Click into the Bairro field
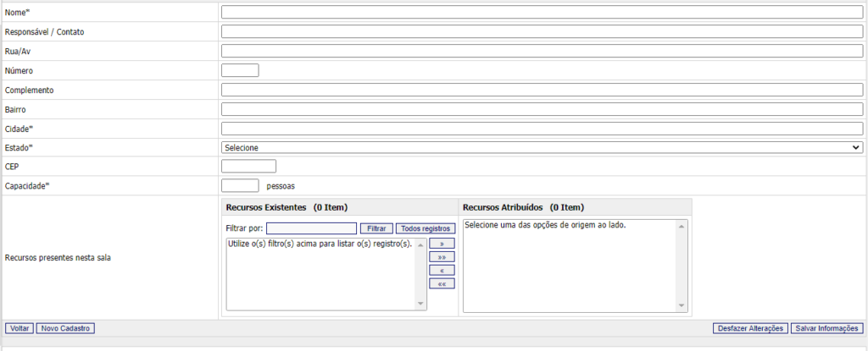Viewport: 868px width, 351px height. pyautogui.click(x=542, y=109)
